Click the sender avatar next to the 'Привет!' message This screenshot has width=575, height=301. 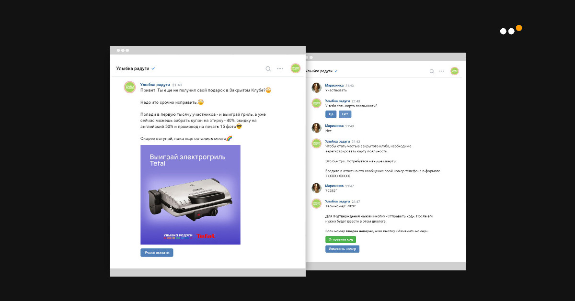tap(129, 87)
